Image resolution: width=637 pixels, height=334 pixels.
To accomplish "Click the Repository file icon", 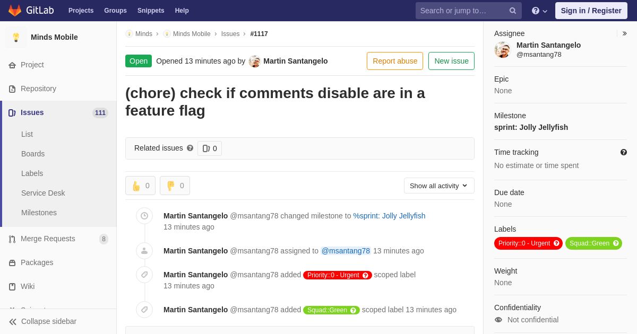I will point(12,89).
